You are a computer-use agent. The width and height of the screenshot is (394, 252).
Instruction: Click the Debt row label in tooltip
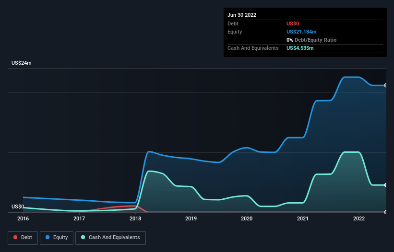click(x=233, y=23)
